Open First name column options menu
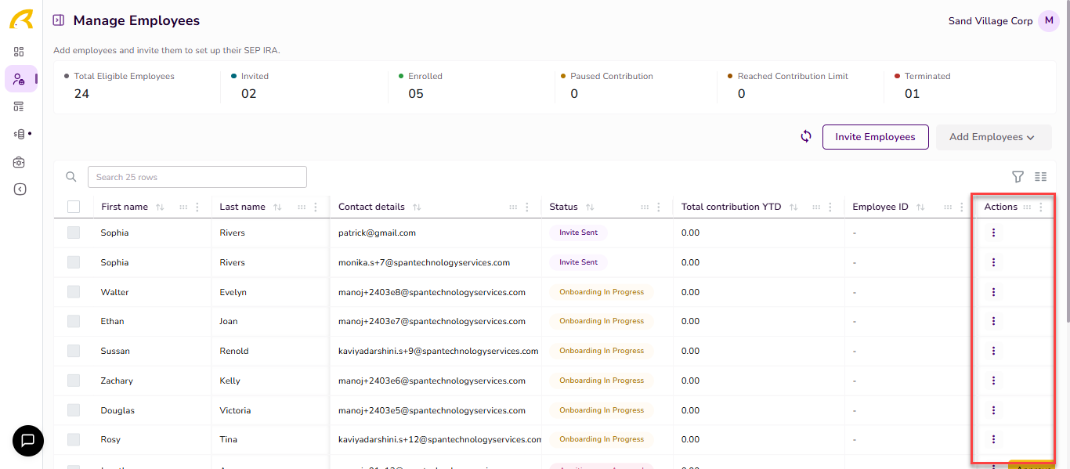 (x=197, y=207)
